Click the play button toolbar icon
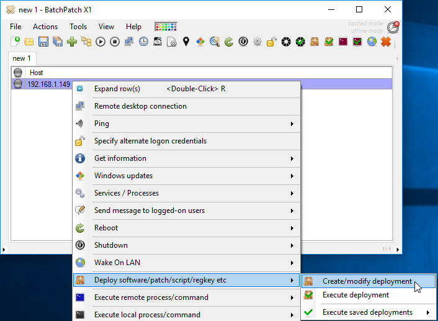Image resolution: width=438 pixels, height=321 pixels. pos(101,42)
